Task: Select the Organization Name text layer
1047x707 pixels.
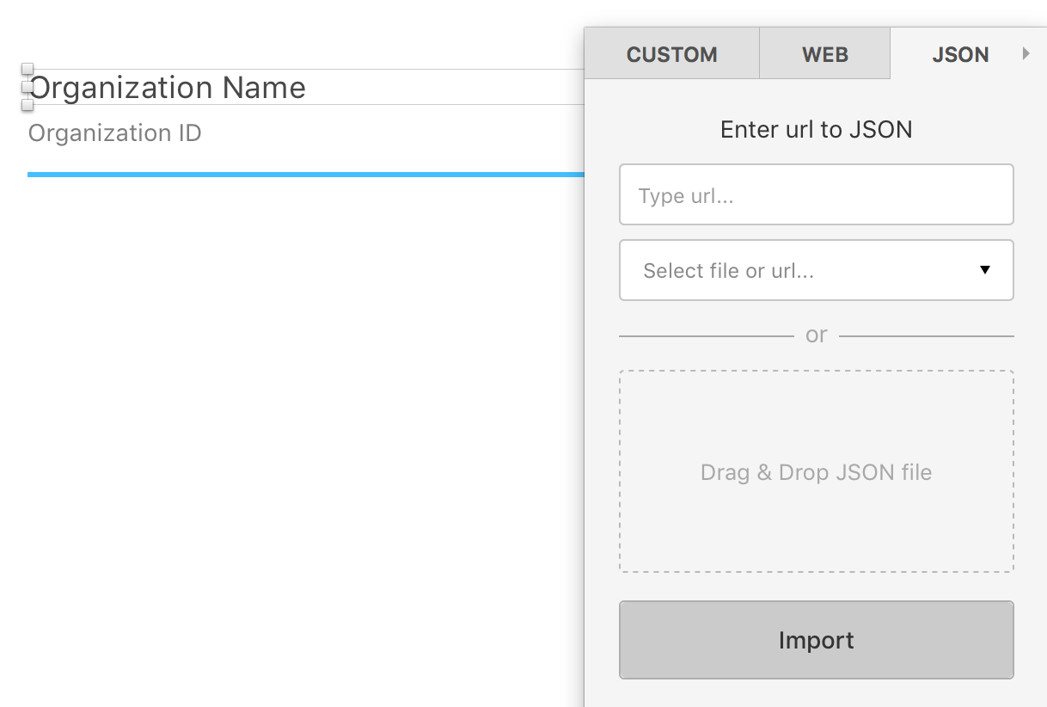Action: (x=168, y=88)
